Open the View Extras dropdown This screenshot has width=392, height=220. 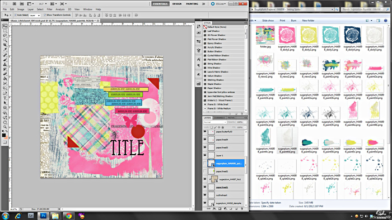coord(30,4)
